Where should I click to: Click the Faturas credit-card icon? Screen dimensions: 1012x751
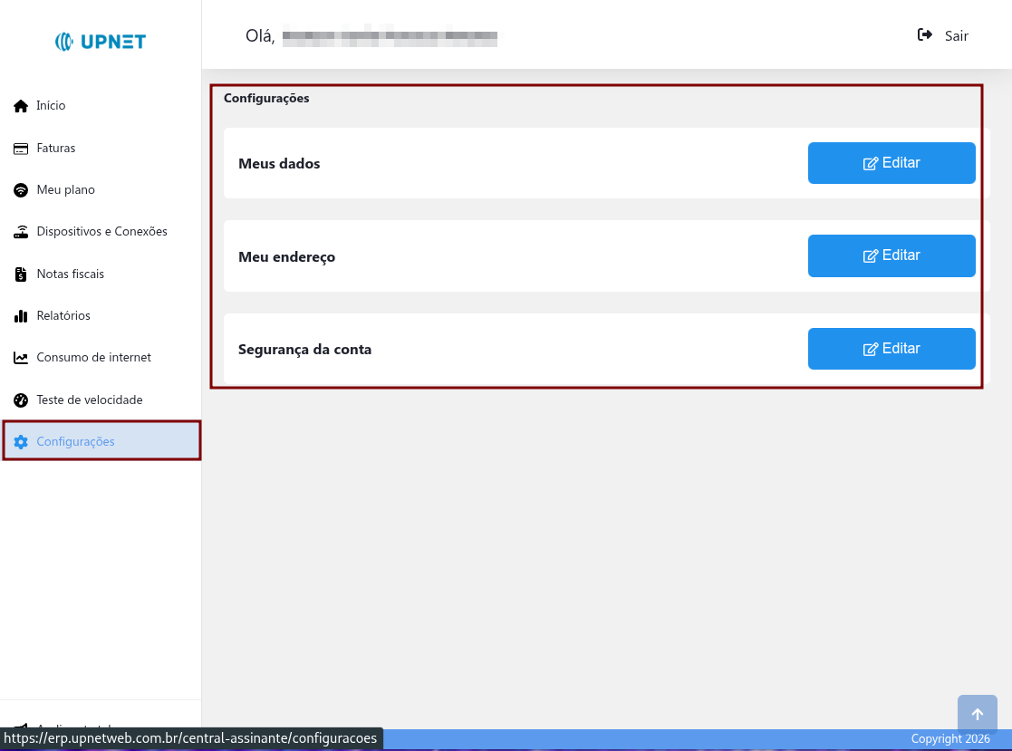pyautogui.click(x=20, y=148)
